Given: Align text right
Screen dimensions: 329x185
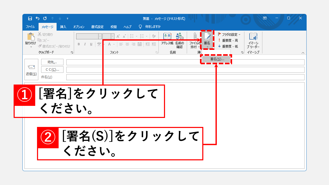Looking at the screenshot, I should click(x=133, y=44).
